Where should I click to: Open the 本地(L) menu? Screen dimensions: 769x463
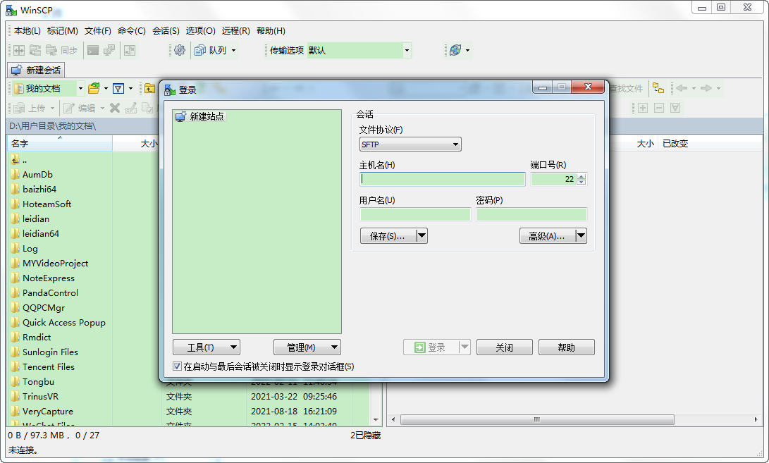[27, 30]
